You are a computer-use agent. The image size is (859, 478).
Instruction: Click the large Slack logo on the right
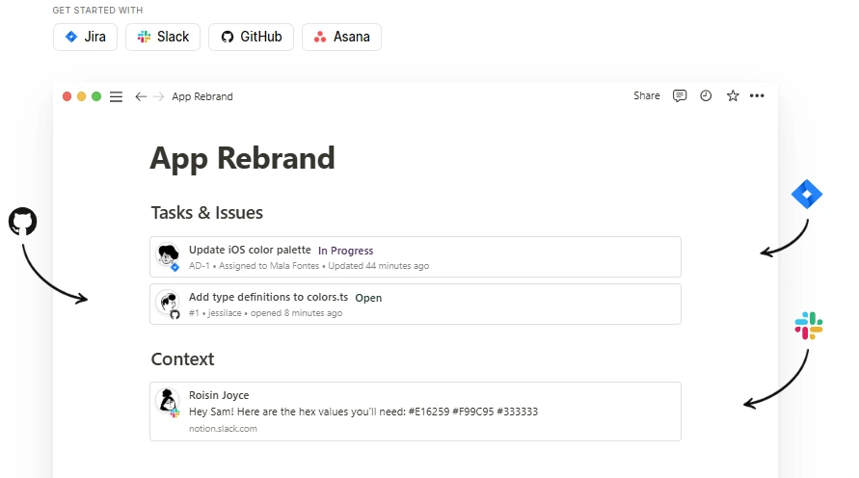[809, 326]
